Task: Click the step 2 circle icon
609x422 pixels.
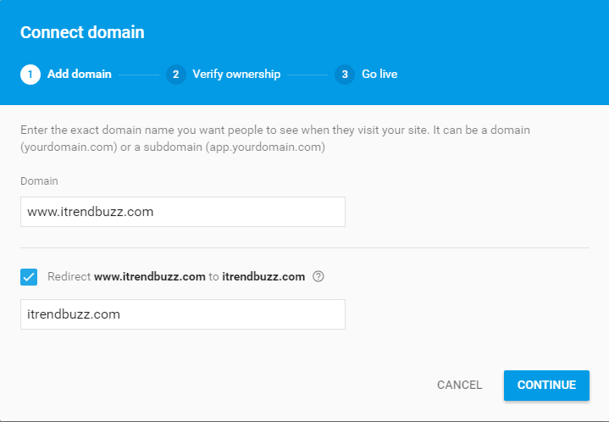Action: point(176,75)
